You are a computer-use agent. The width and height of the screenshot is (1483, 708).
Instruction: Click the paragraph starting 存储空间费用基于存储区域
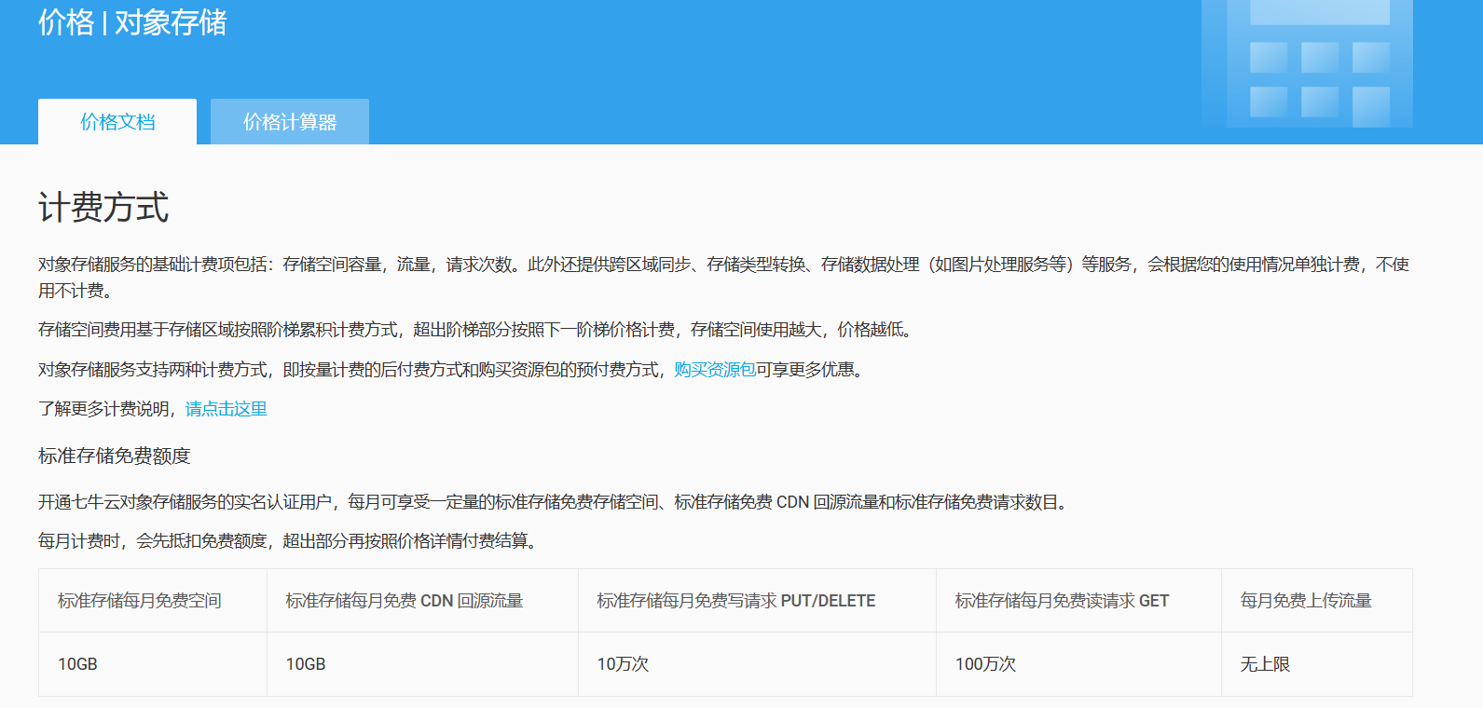pos(477,330)
